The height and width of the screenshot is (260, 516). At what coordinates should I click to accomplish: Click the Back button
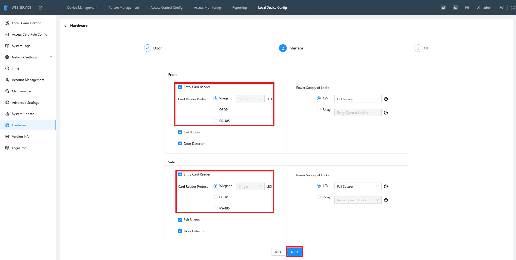(x=278, y=252)
